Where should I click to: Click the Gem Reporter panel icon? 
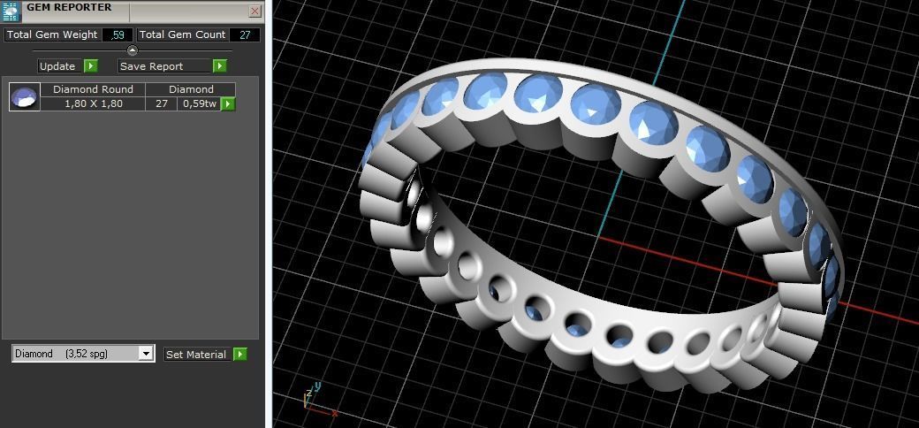point(11,11)
